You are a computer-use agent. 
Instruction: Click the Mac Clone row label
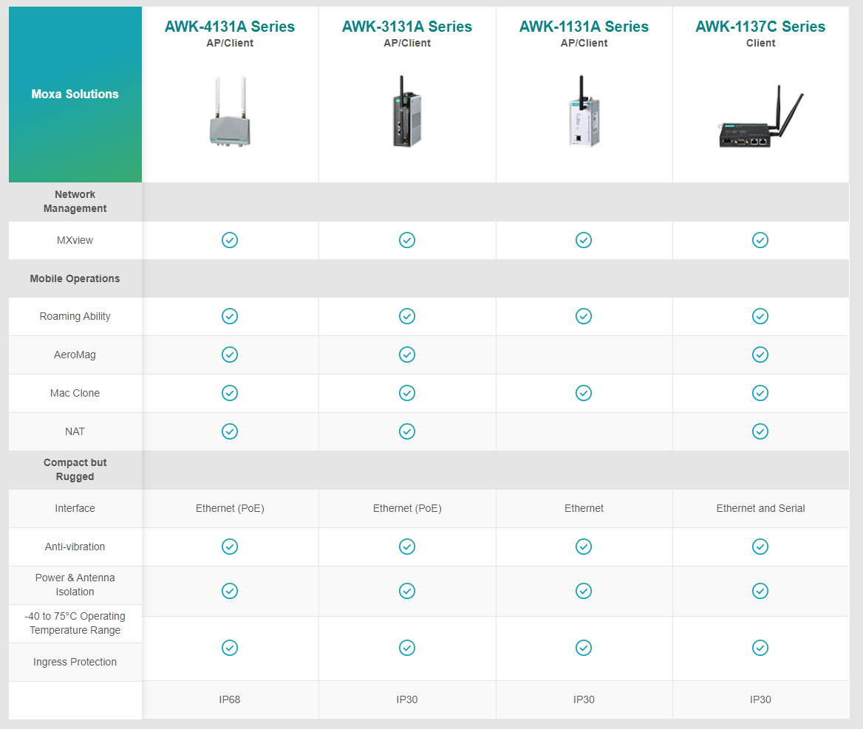(x=75, y=394)
